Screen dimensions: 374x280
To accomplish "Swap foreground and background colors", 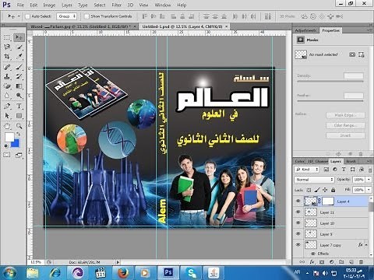I will (18, 134).
